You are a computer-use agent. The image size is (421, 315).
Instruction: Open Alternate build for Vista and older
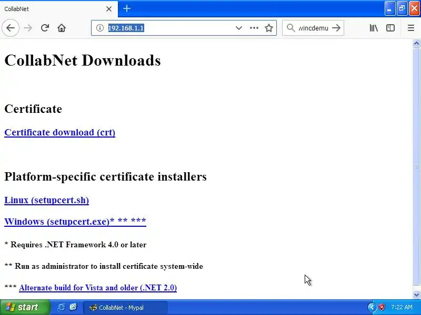point(98,288)
